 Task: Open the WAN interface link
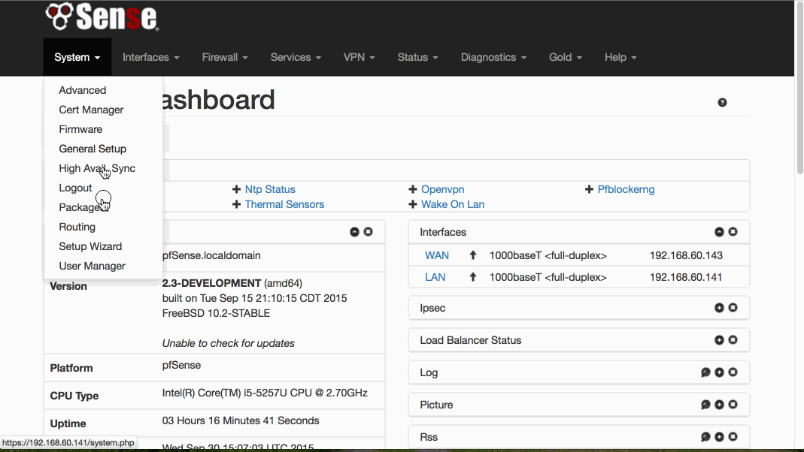click(437, 255)
